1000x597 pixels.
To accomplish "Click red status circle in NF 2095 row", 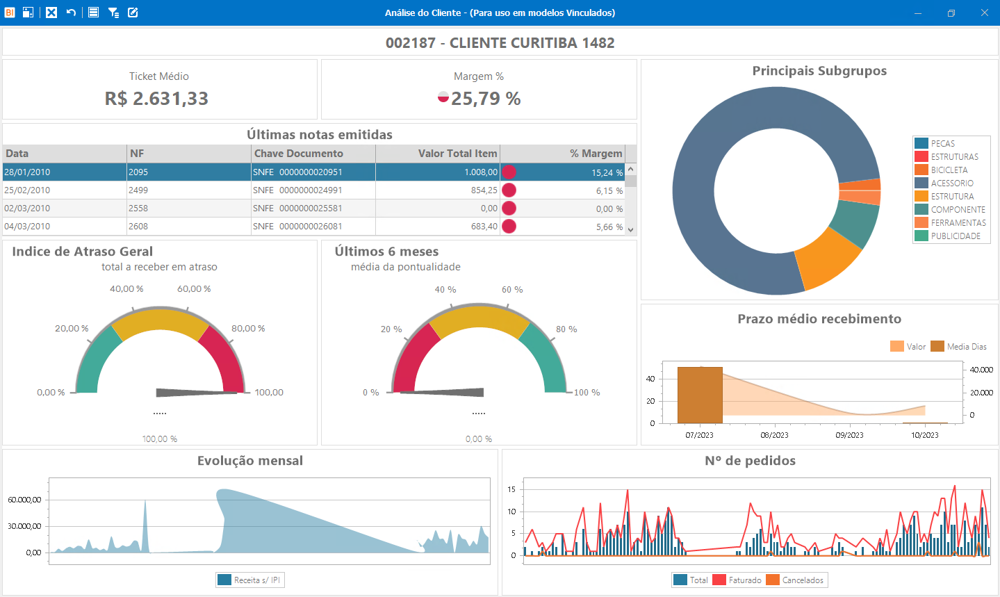I will pyautogui.click(x=509, y=172).
